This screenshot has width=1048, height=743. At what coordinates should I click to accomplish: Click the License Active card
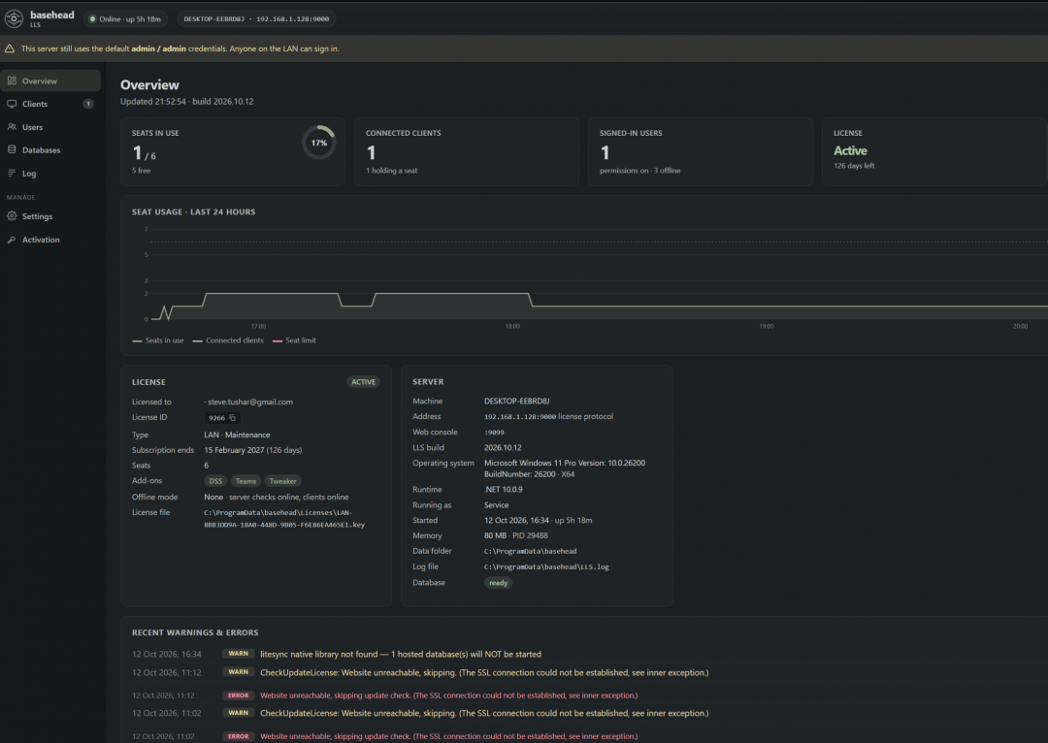[934, 151]
